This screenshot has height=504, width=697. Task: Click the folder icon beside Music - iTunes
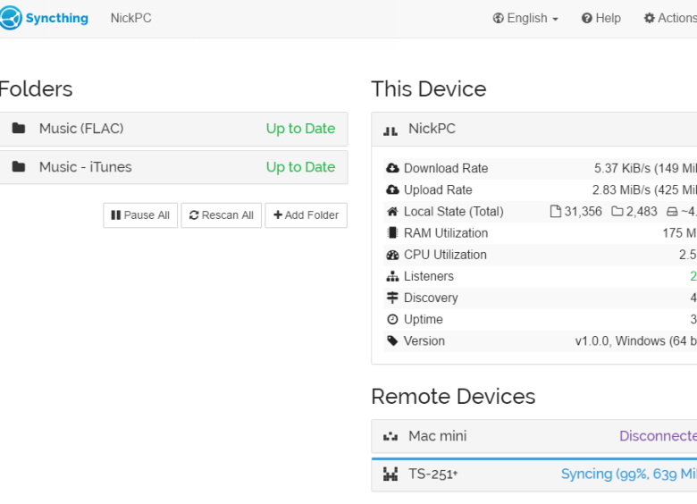point(19,167)
